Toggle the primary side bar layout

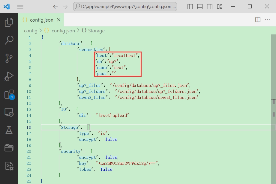pos(190,7)
